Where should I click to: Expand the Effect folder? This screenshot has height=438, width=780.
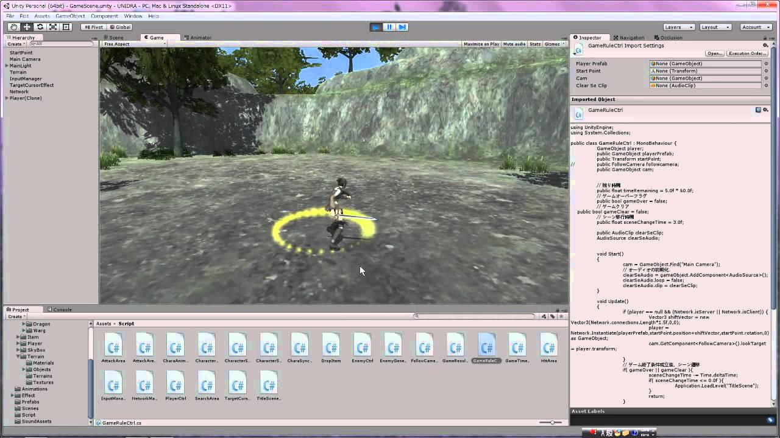pyautogui.click(x=13, y=395)
